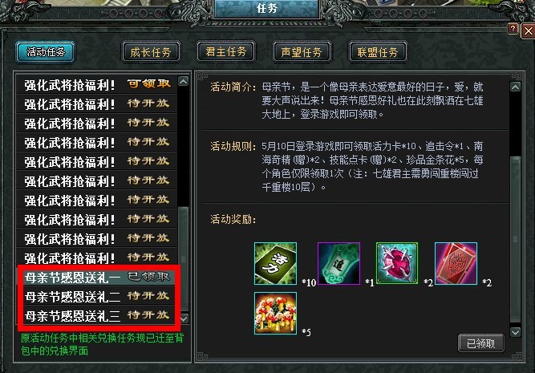Go to the 联盟任务 tab

click(x=377, y=52)
